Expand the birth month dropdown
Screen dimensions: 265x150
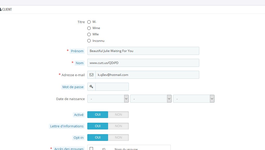point(151,99)
